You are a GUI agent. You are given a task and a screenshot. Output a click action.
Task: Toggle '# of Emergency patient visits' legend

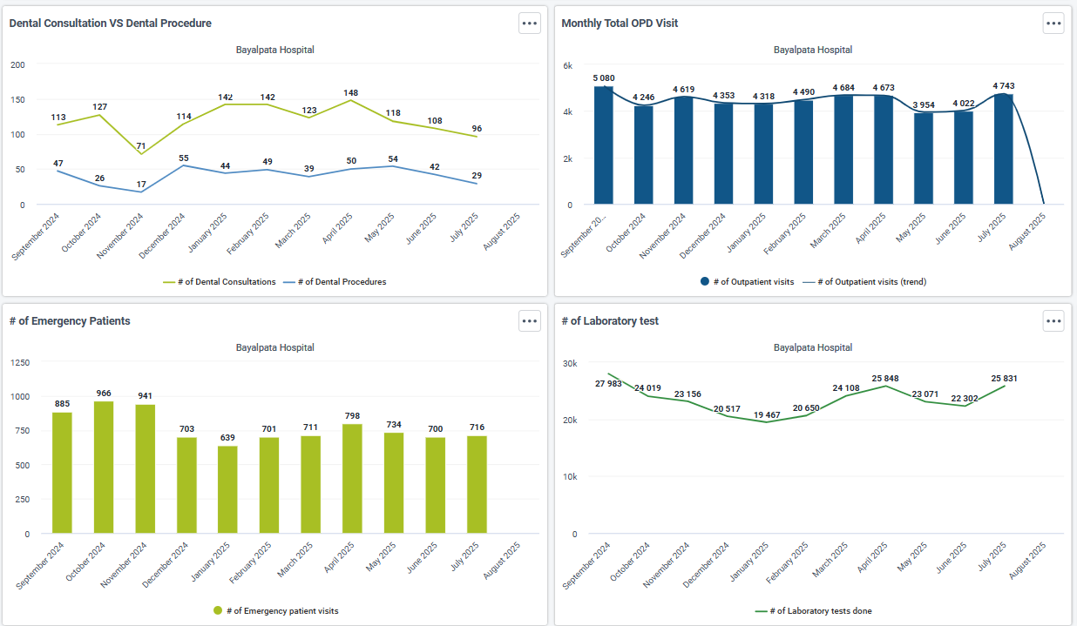[x=275, y=611]
